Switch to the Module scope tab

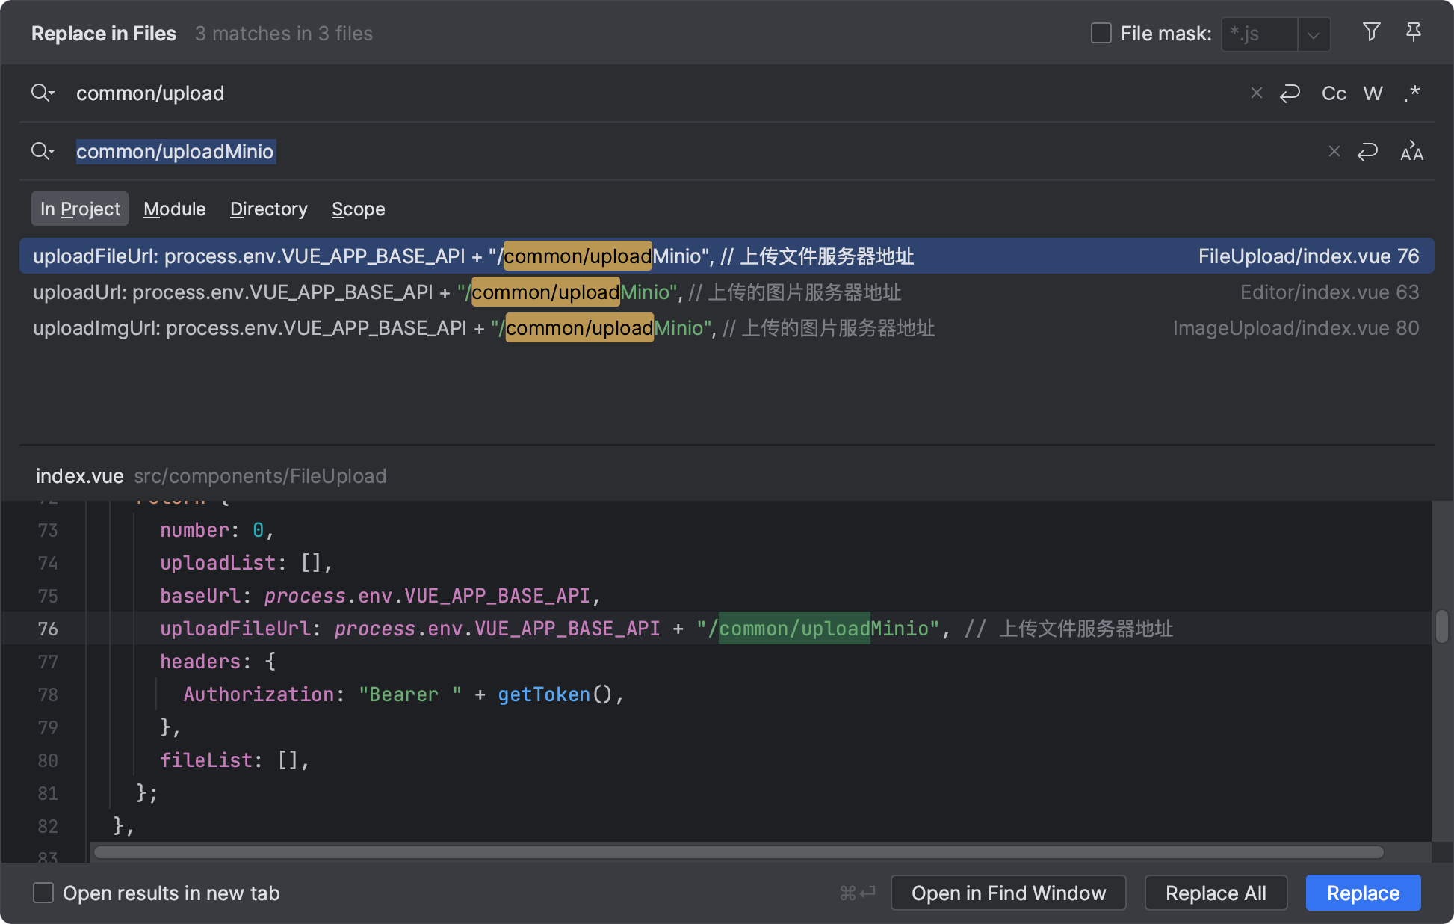(175, 209)
